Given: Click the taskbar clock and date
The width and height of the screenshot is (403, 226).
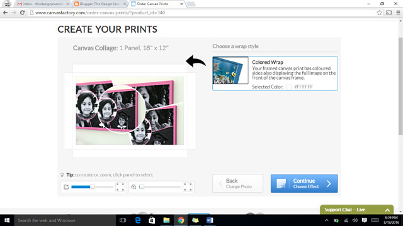Looking at the screenshot, I should click(x=391, y=220).
